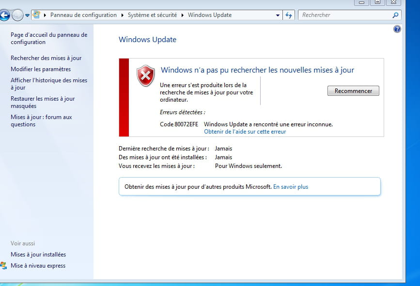
Task: Expand the arrow before Panneau de configuration
Action: (45, 15)
